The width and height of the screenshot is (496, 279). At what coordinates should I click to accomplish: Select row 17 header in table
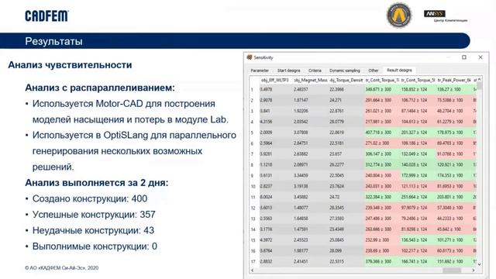tap(253, 262)
